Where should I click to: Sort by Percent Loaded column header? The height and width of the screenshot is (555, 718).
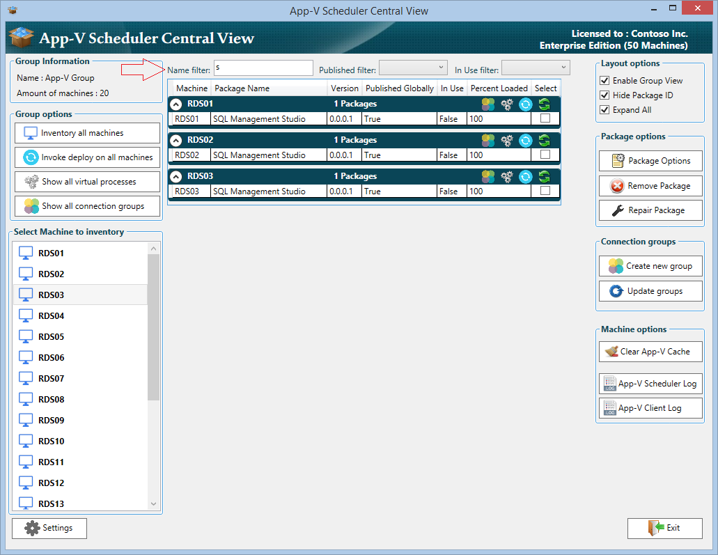(x=499, y=88)
